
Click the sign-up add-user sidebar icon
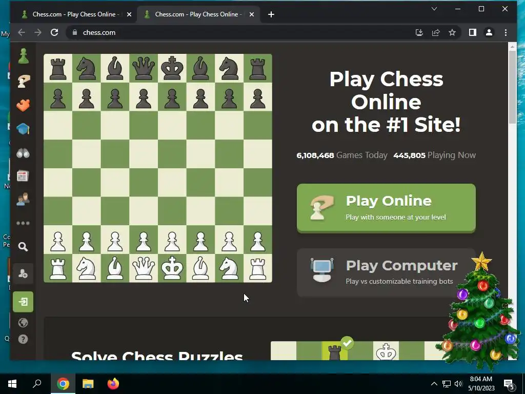[x=23, y=274]
